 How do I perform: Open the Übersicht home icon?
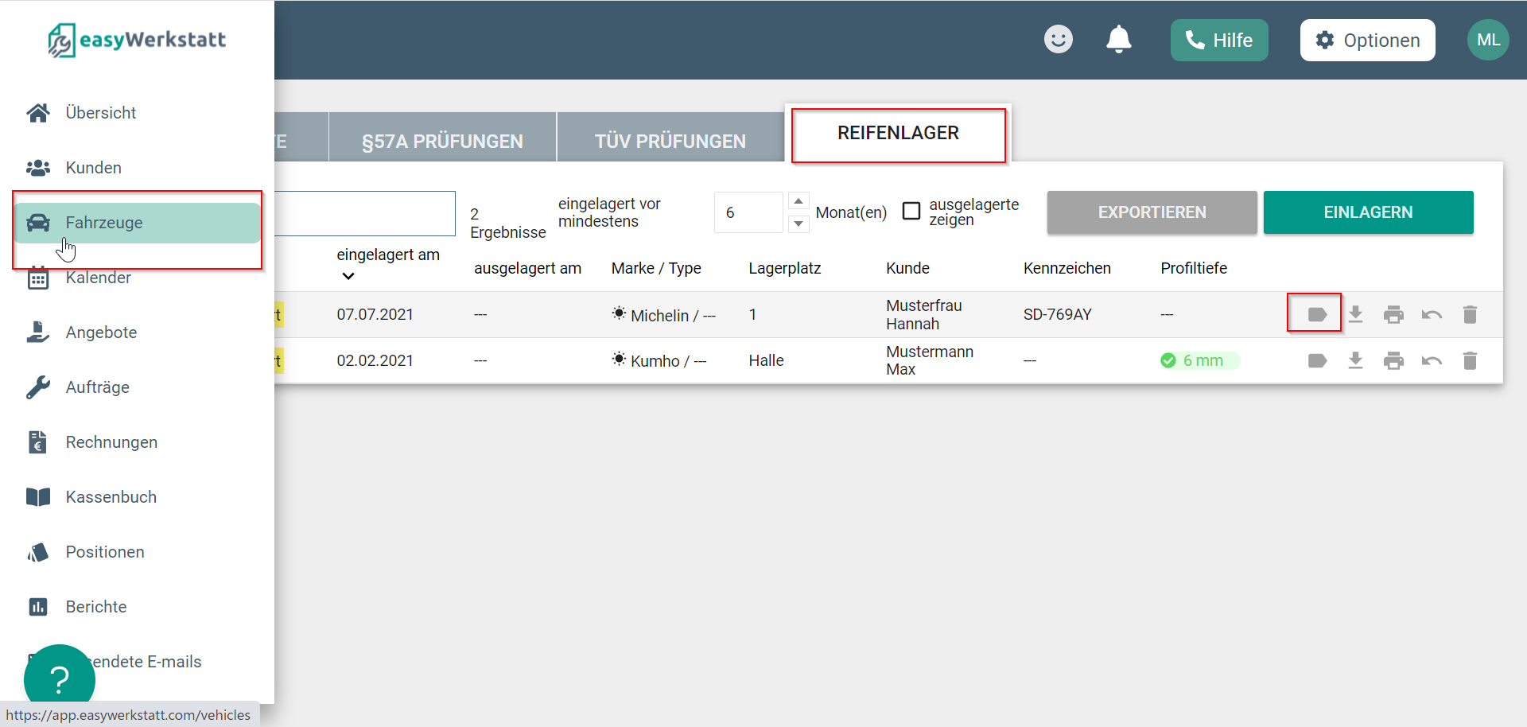coord(38,113)
